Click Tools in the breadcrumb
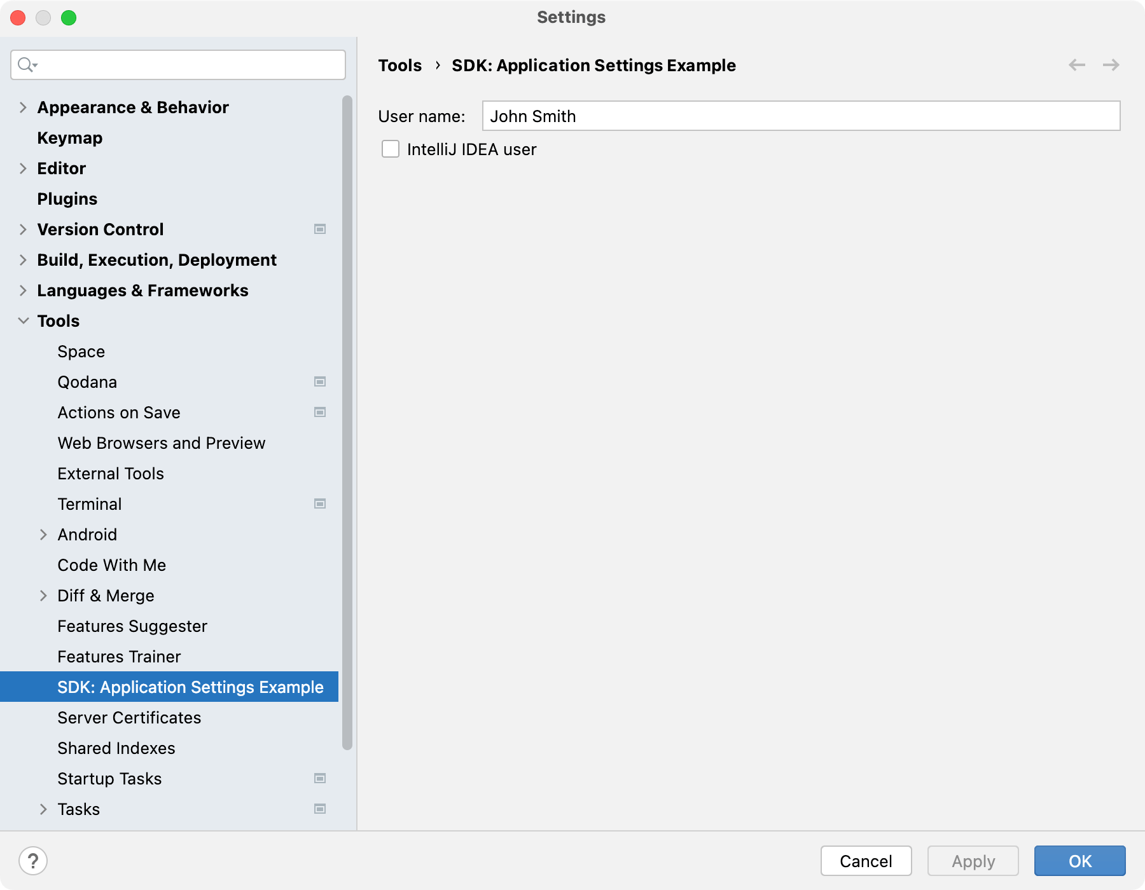 [400, 65]
